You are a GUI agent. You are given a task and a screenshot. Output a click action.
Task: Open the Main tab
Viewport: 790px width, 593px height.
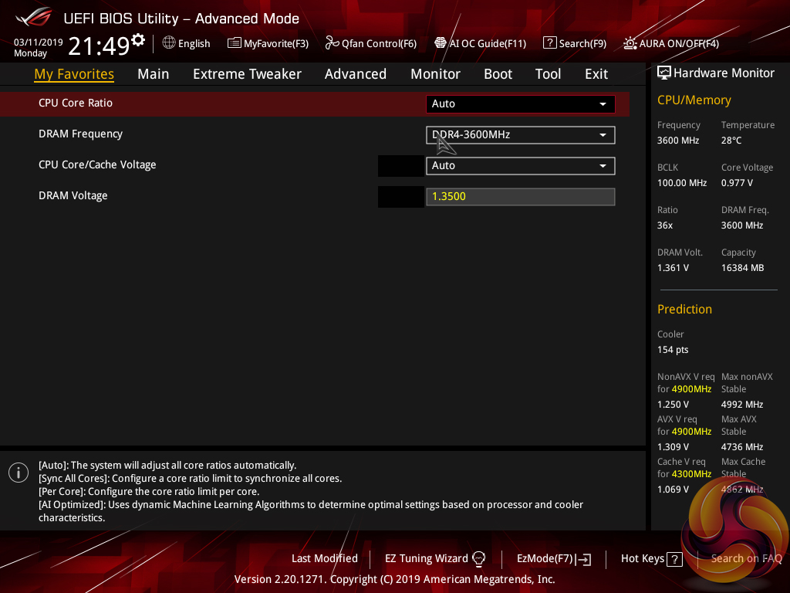click(154, 74)
